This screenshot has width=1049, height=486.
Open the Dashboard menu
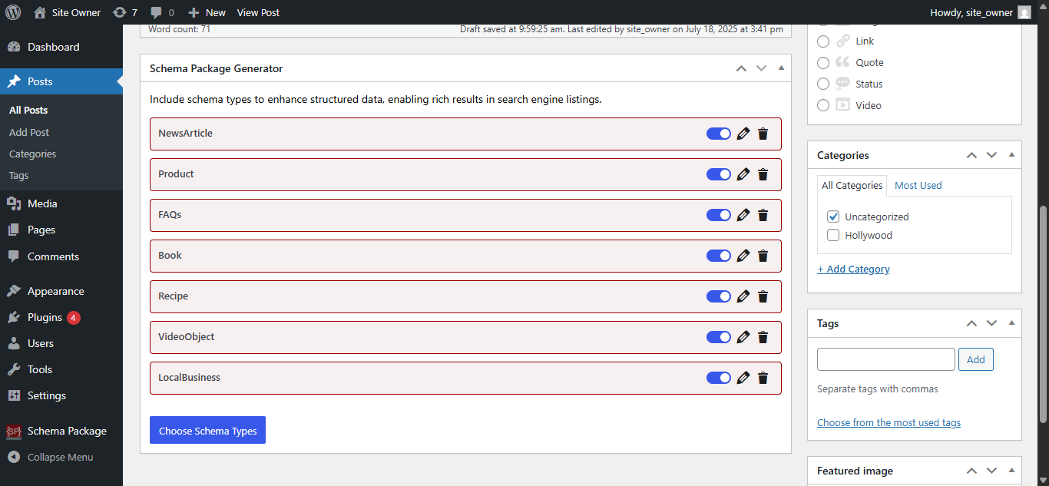(61, 47)
